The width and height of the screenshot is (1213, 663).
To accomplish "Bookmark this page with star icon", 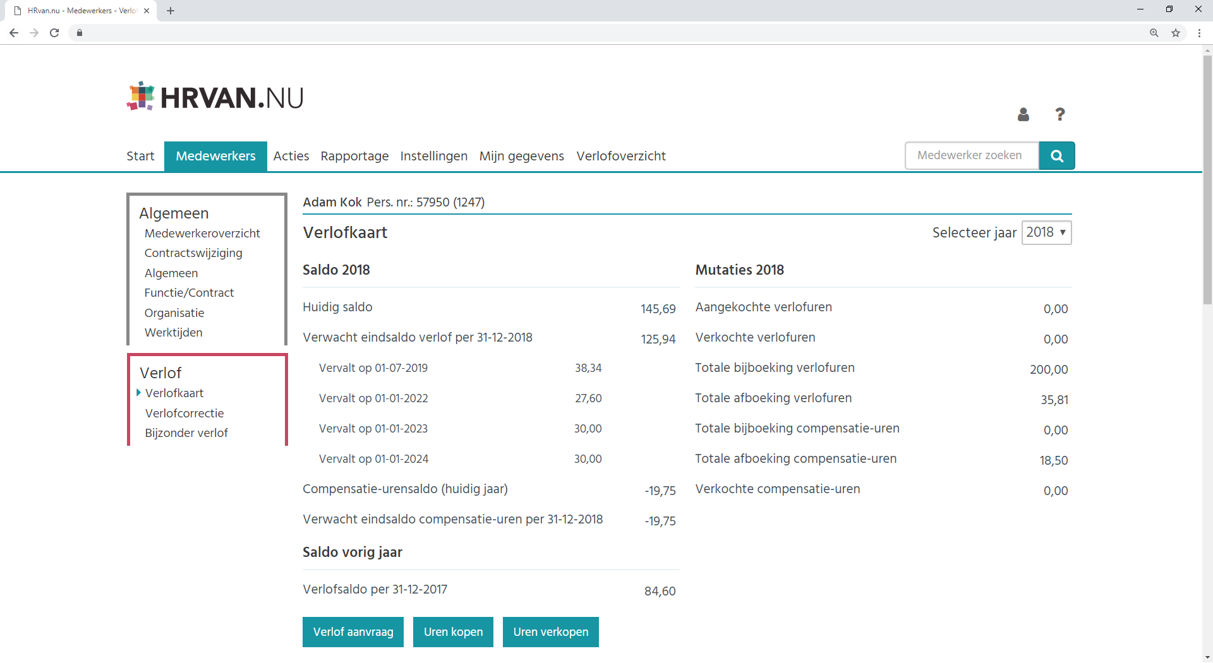I will (1176, 33).
